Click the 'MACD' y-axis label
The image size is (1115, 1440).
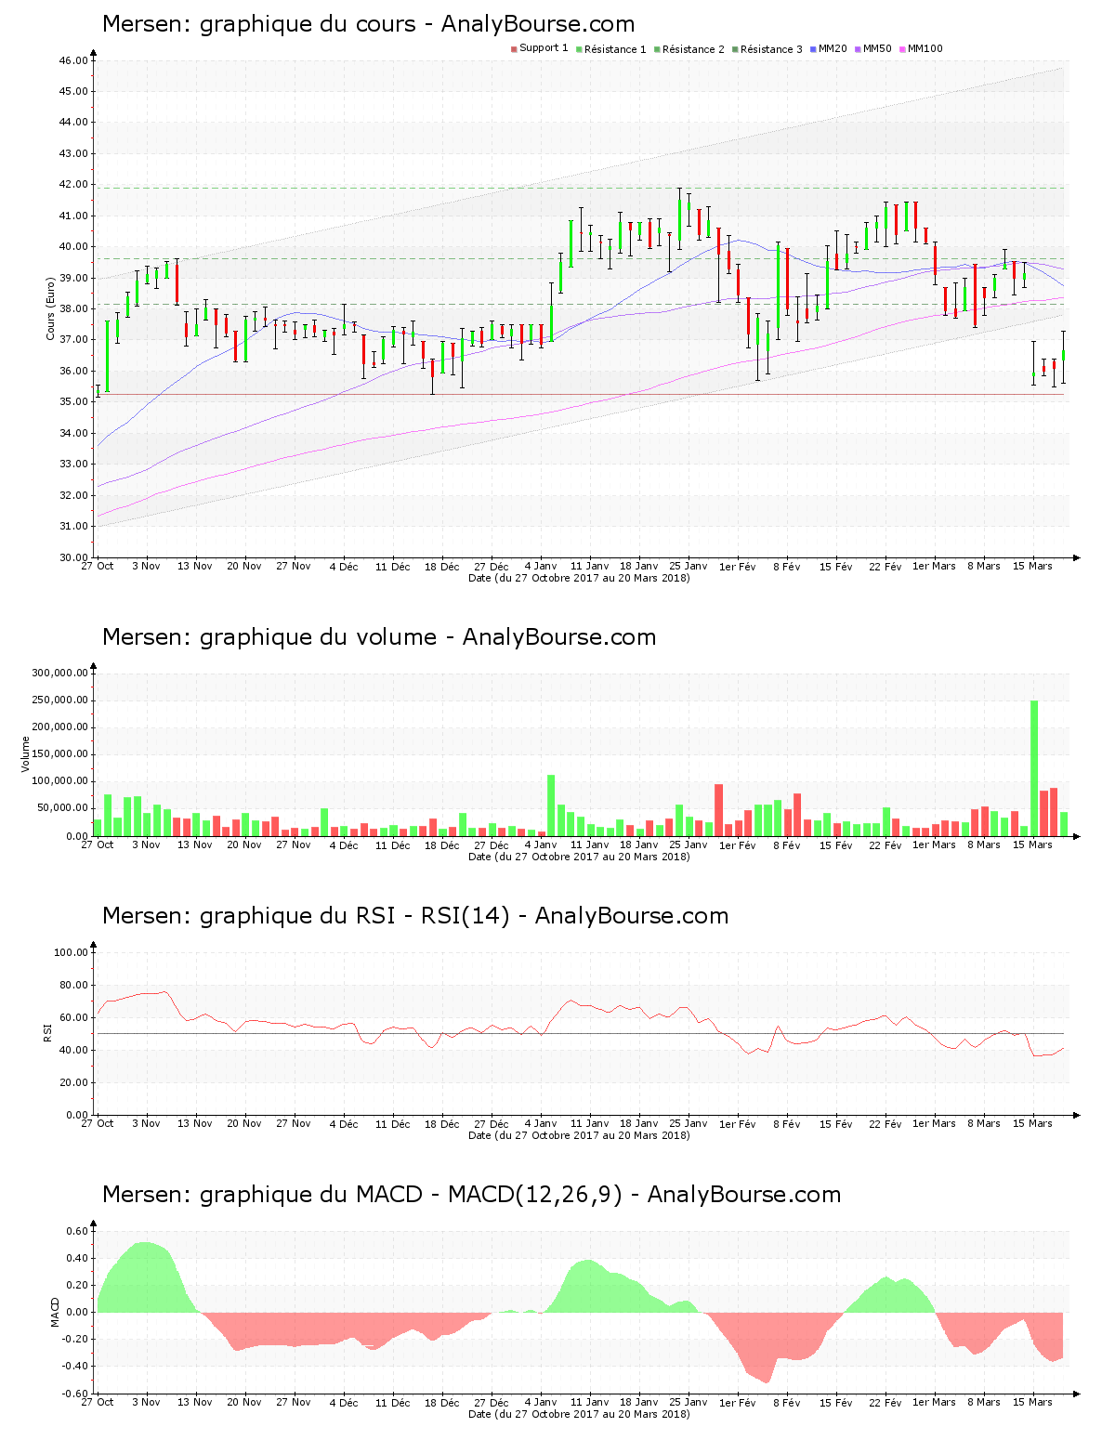55,1312
